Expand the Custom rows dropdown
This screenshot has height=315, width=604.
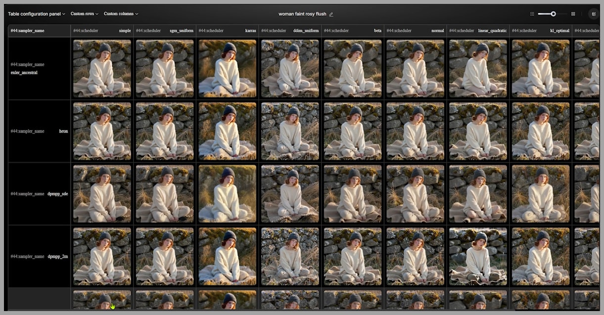84,14
